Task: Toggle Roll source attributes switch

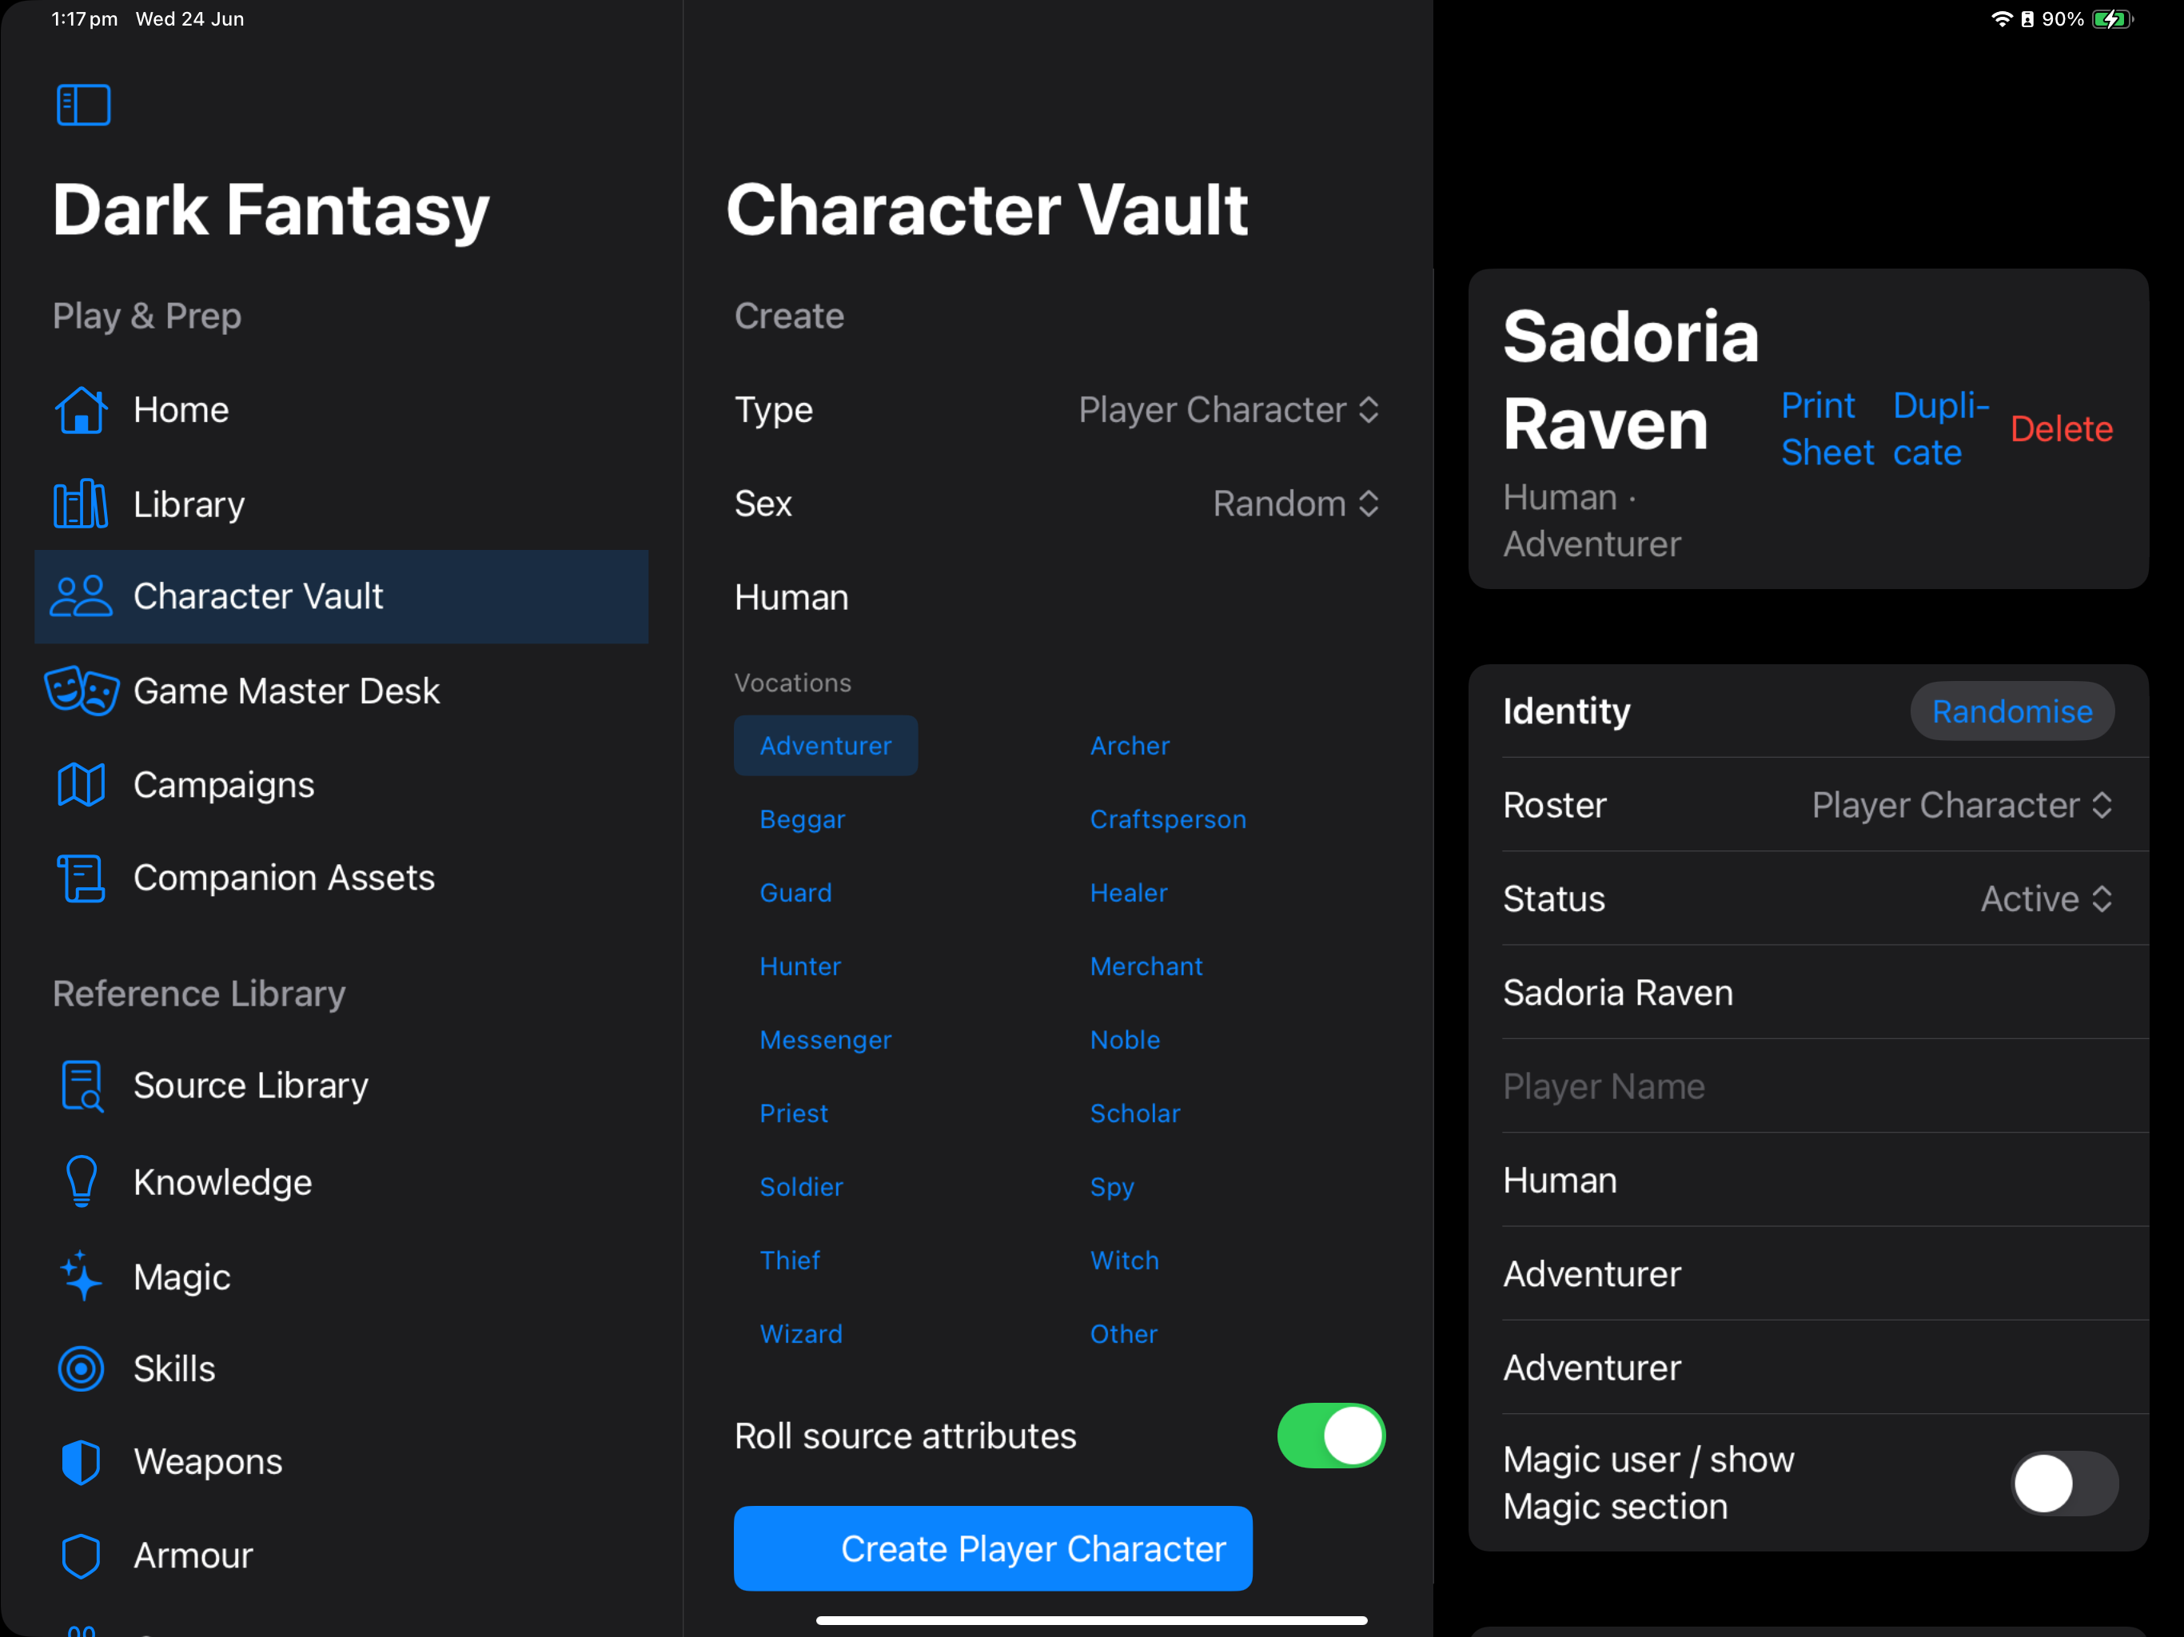Action: (1331, 1436)
